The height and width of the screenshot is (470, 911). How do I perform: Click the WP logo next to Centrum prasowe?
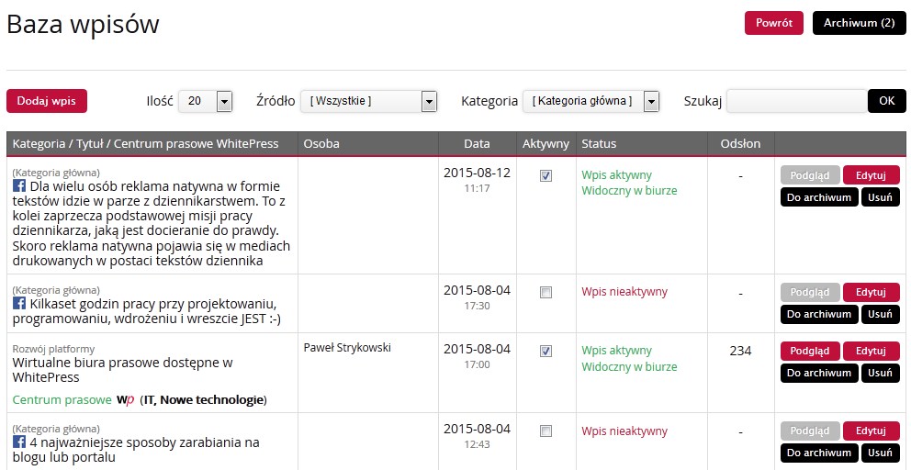point(126,400)
